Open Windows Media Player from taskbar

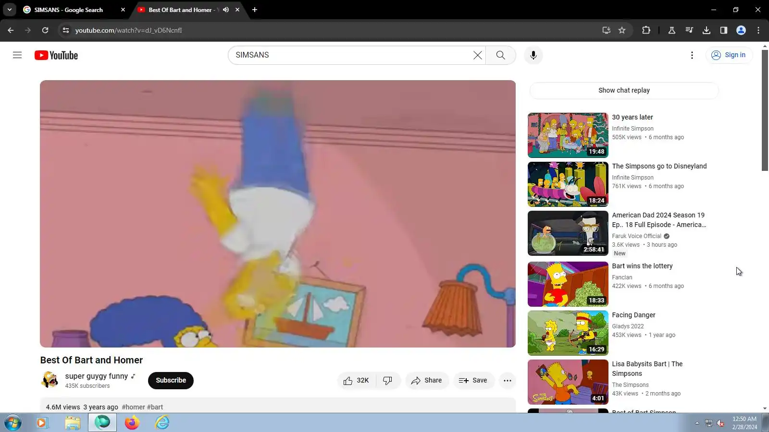coord(42,423)
